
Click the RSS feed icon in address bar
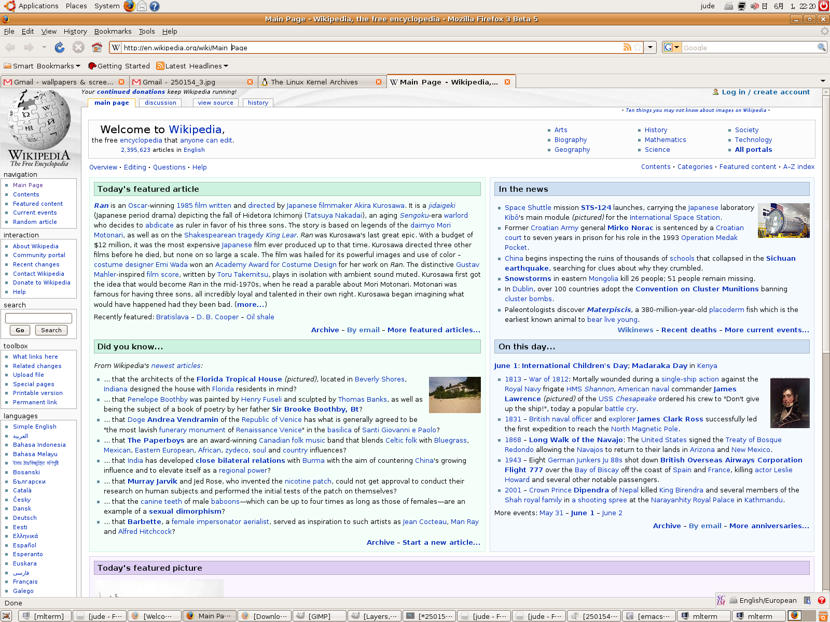[x=627, y=47]
